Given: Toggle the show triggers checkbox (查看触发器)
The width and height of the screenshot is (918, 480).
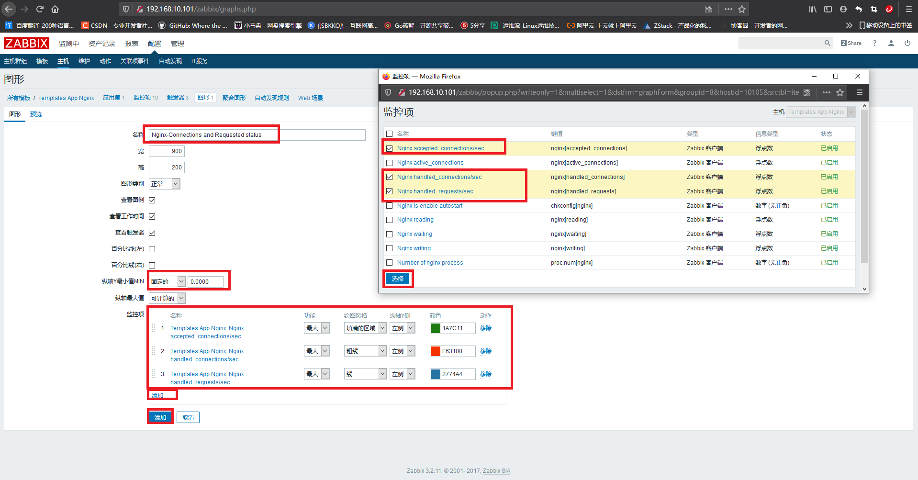Looking at the screenshot, I should (x=152, y=233).
